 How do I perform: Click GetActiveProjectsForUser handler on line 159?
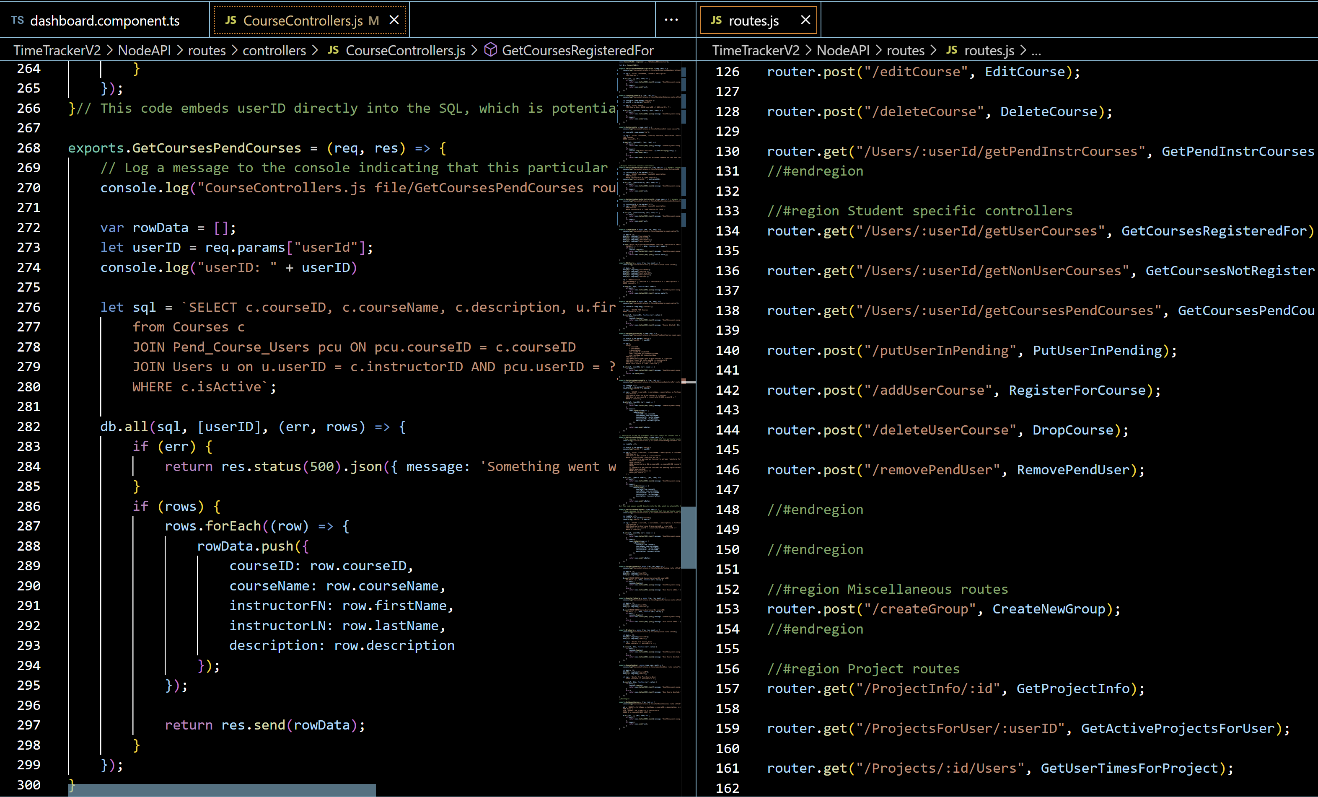pyautogui.click(x=1178, y=729)
